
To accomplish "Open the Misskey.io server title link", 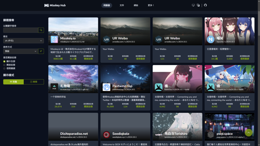I will click(x=68, y=38).
